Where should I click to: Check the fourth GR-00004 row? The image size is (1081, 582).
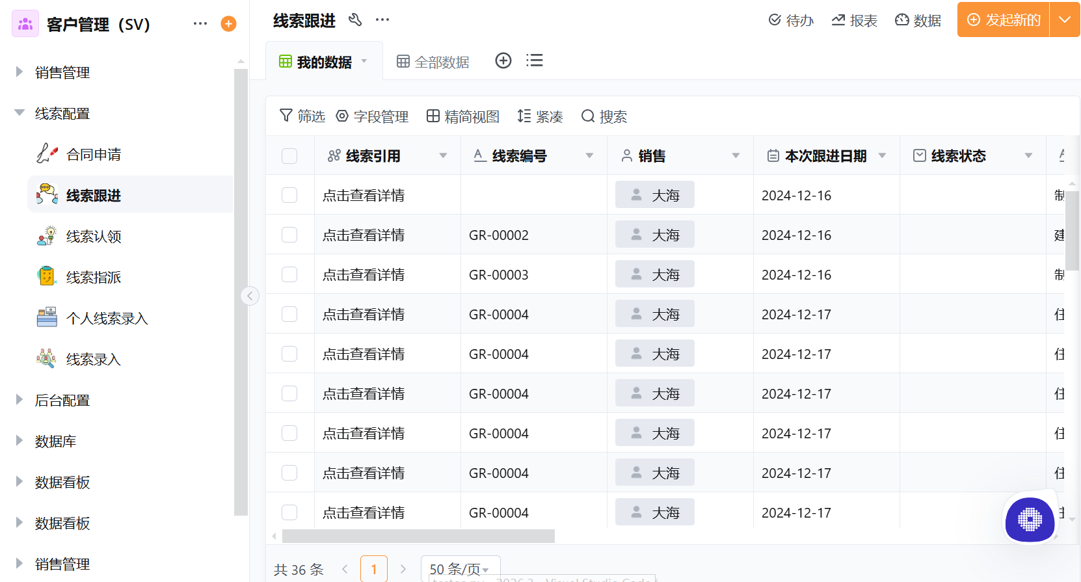[289, 433]
